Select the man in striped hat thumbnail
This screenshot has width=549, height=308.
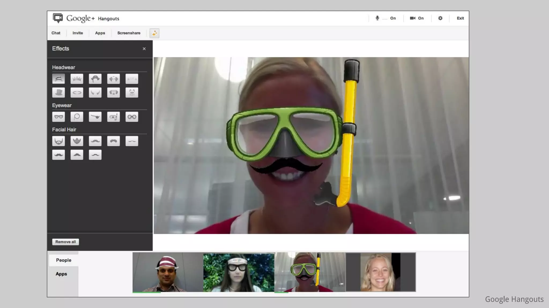coord(168,272)
